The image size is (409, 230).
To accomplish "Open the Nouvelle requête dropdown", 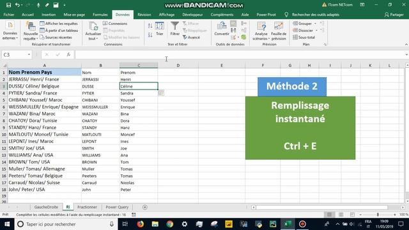I will coord(31,31).
